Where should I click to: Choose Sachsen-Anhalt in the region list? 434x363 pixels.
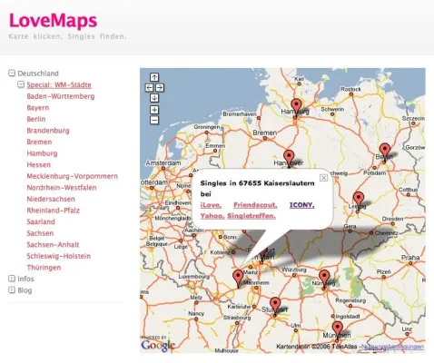pos(53,244)
